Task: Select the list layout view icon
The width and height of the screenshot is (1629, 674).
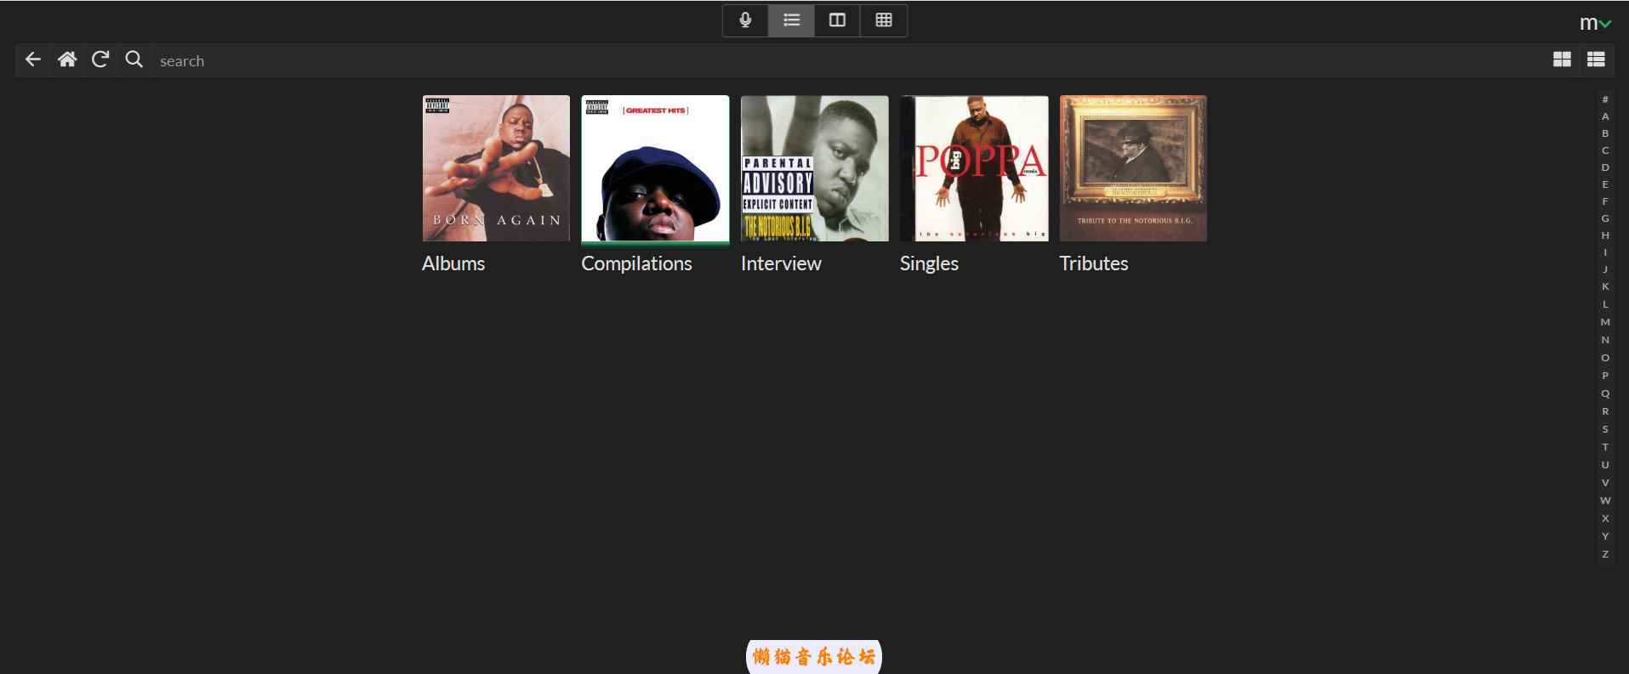Action: pos(792,20)
